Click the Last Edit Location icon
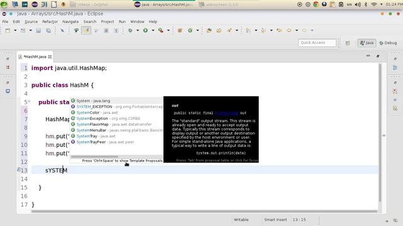The height and width of the screenshot is (226, 403). [279, 31]
